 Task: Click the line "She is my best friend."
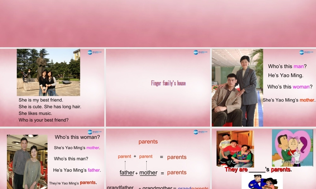click(41, 100)
